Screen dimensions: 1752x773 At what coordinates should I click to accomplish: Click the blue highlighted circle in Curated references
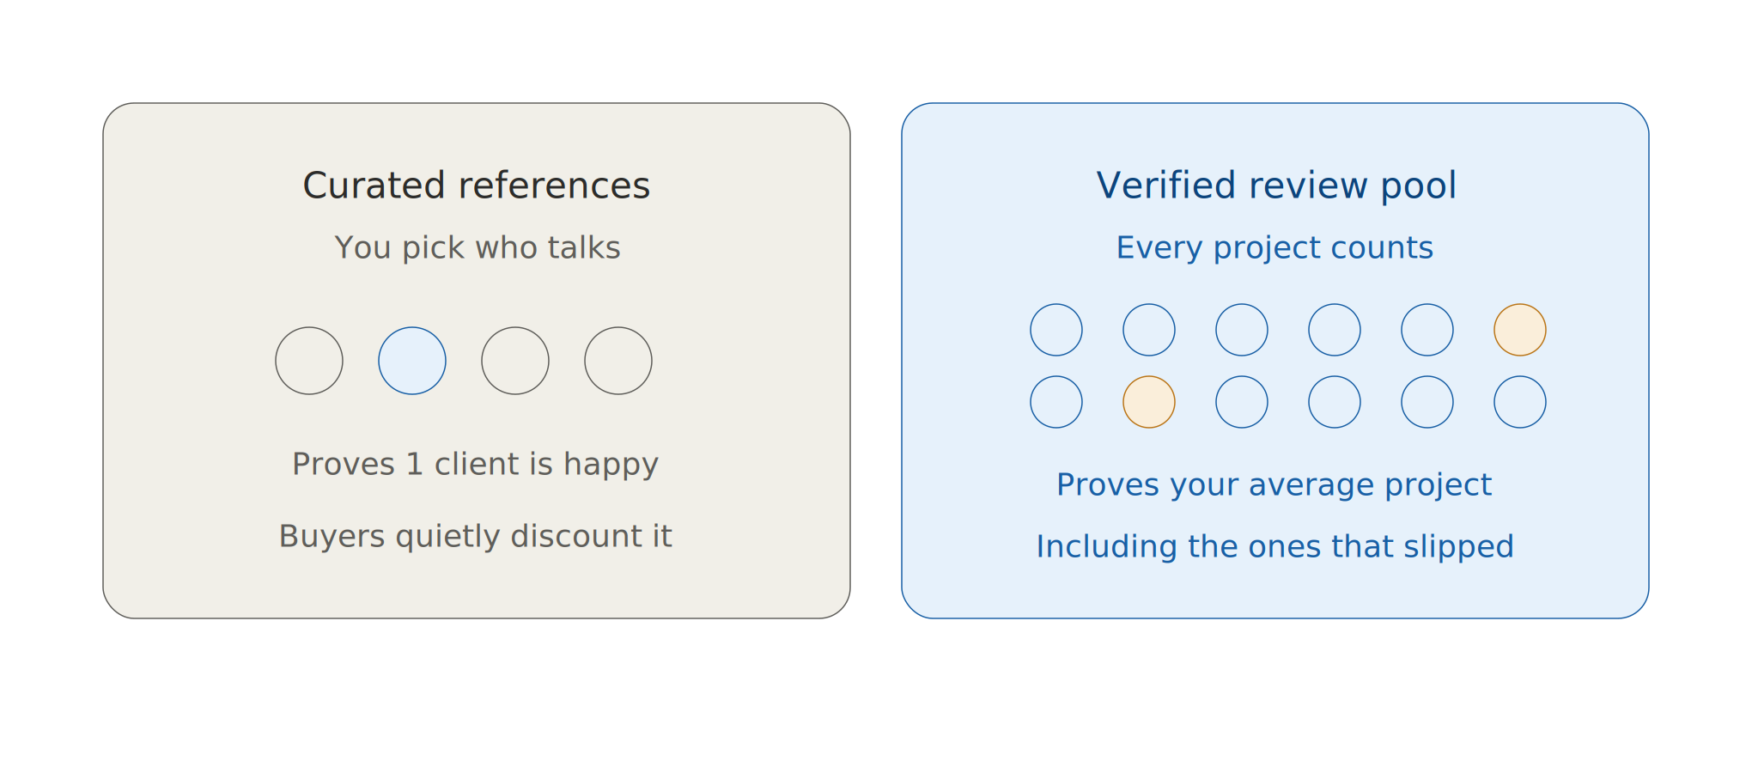(412, 361)
